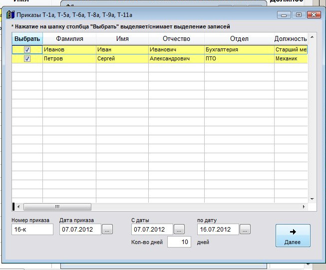Click the book icon in the title bar
This screenshot has width=326, height=270.
(10, 15)
